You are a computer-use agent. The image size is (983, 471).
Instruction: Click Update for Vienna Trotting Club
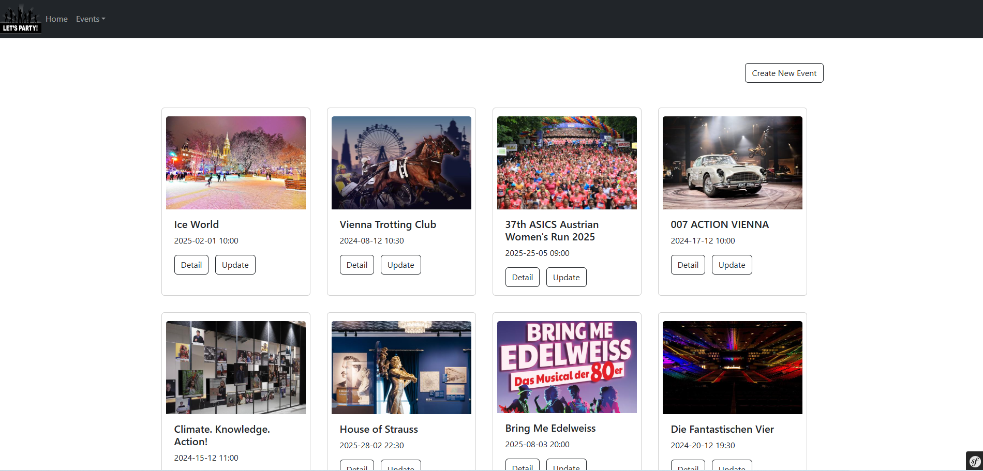pos(400,265)
